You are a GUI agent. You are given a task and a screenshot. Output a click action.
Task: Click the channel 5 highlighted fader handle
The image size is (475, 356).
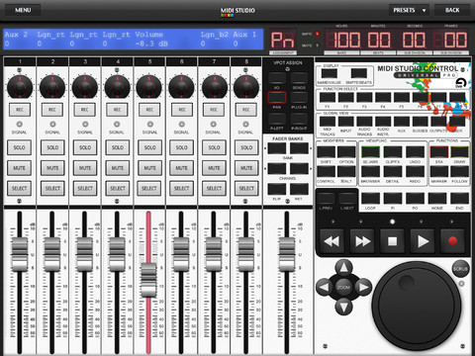(148, 280)
